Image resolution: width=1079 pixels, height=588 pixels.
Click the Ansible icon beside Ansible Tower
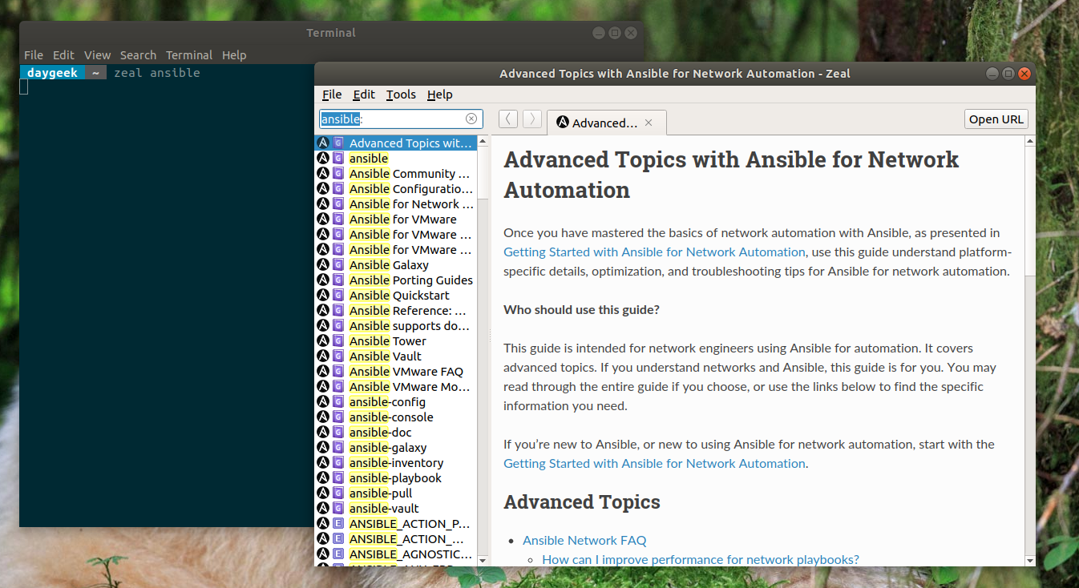(x=323, y=340)
